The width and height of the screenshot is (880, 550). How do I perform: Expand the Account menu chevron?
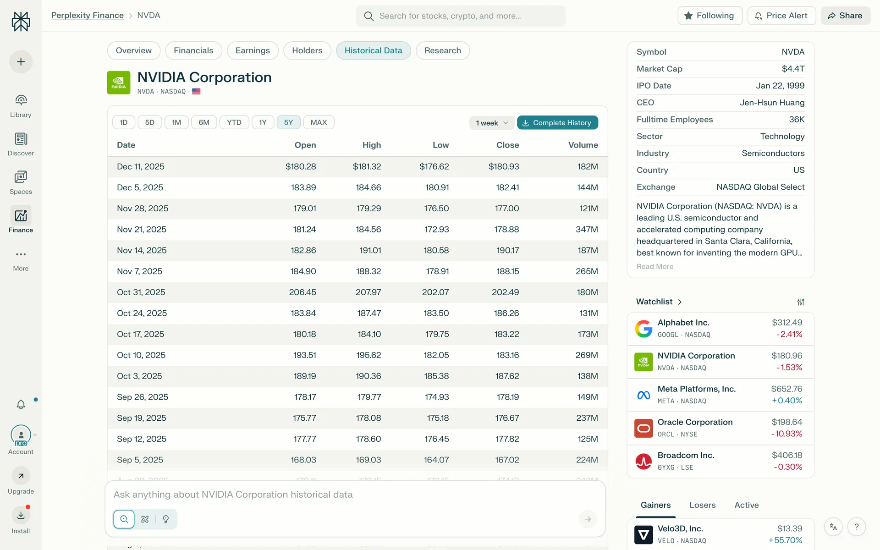click(x=35, y=434)
